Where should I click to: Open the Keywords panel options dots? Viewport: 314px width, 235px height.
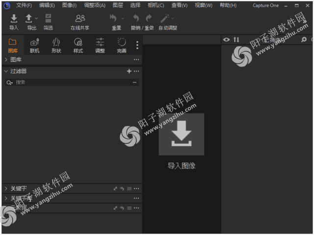coord(136,188)
